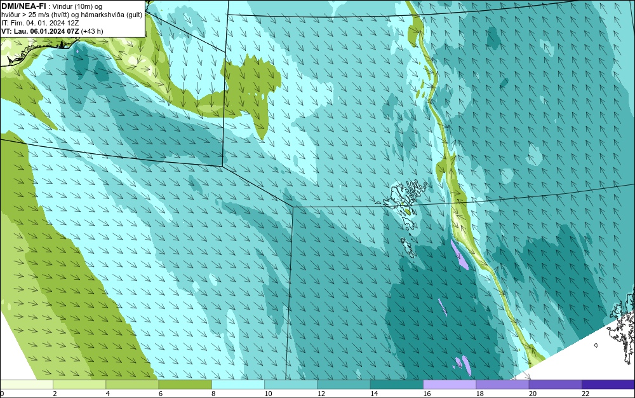635x398 pixels.
Task: Click the legend tick label "0"
Action: click(x=2, y=394)
